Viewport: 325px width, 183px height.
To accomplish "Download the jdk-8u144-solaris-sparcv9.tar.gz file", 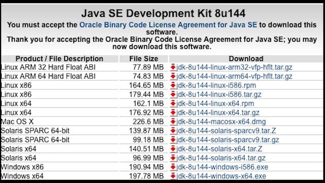I will [x=227, y=140].
